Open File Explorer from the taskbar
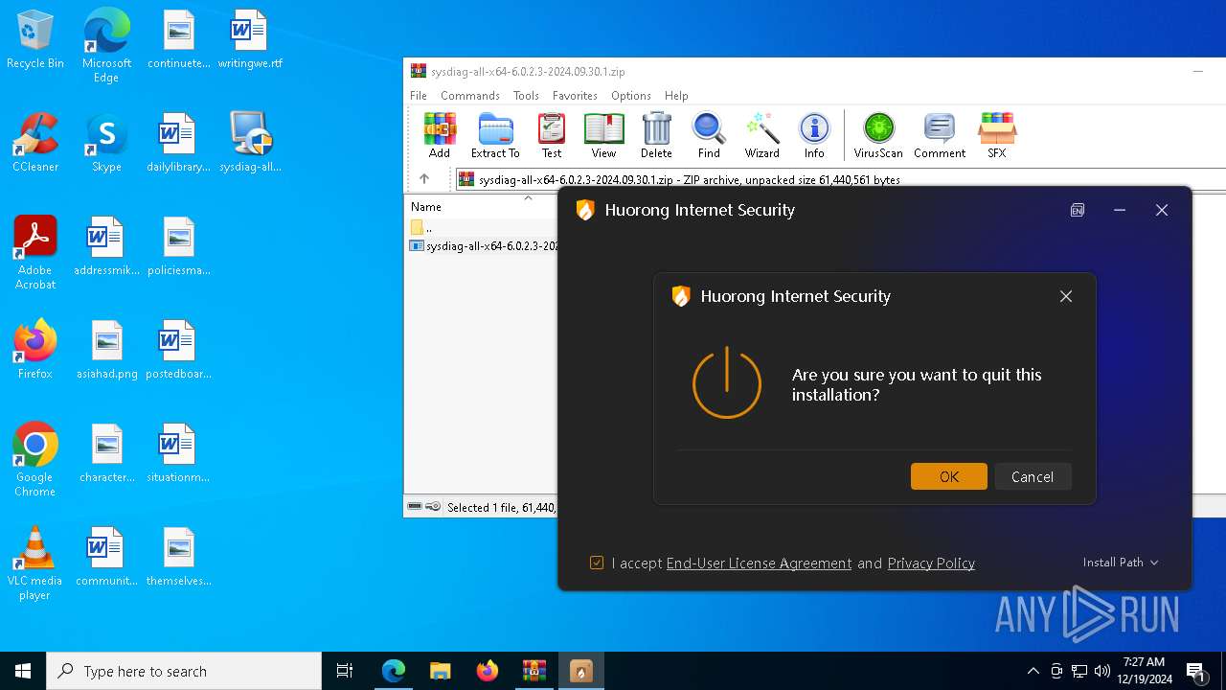 [x=440, y=671]
